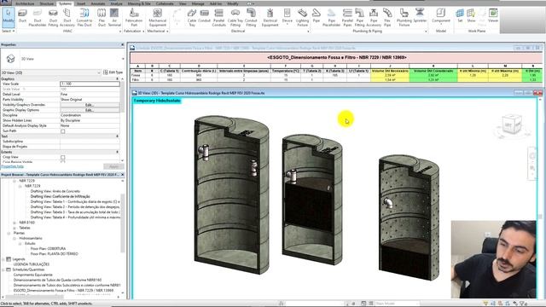
Task: Select the Duct Accessory tool
Action: click(x=67, y=17)
